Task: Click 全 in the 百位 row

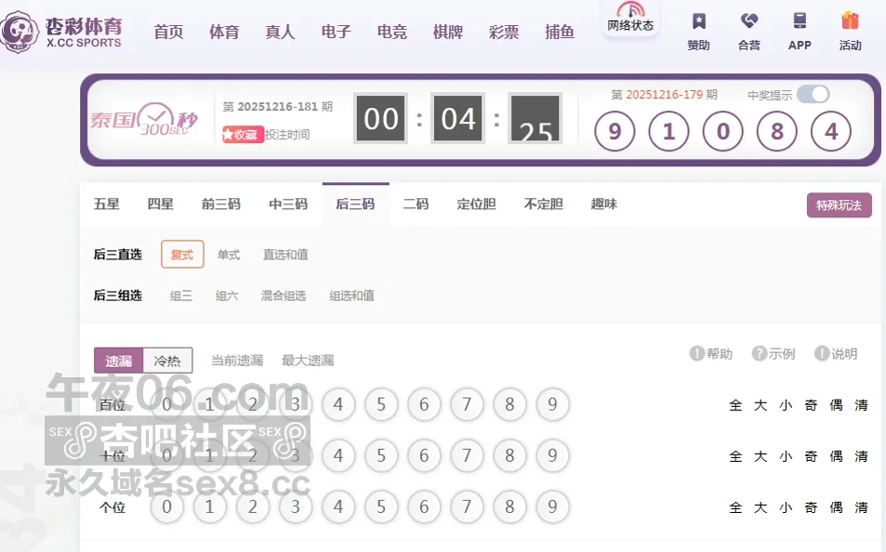Action: [x=735, y=405]
